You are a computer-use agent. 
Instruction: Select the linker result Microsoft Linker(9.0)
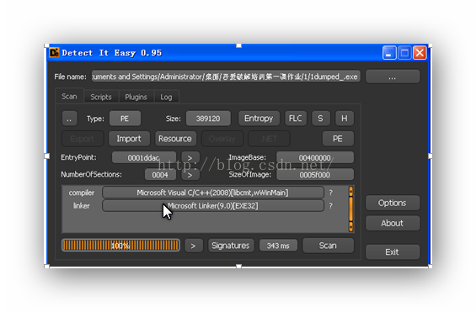pos(213,206)
